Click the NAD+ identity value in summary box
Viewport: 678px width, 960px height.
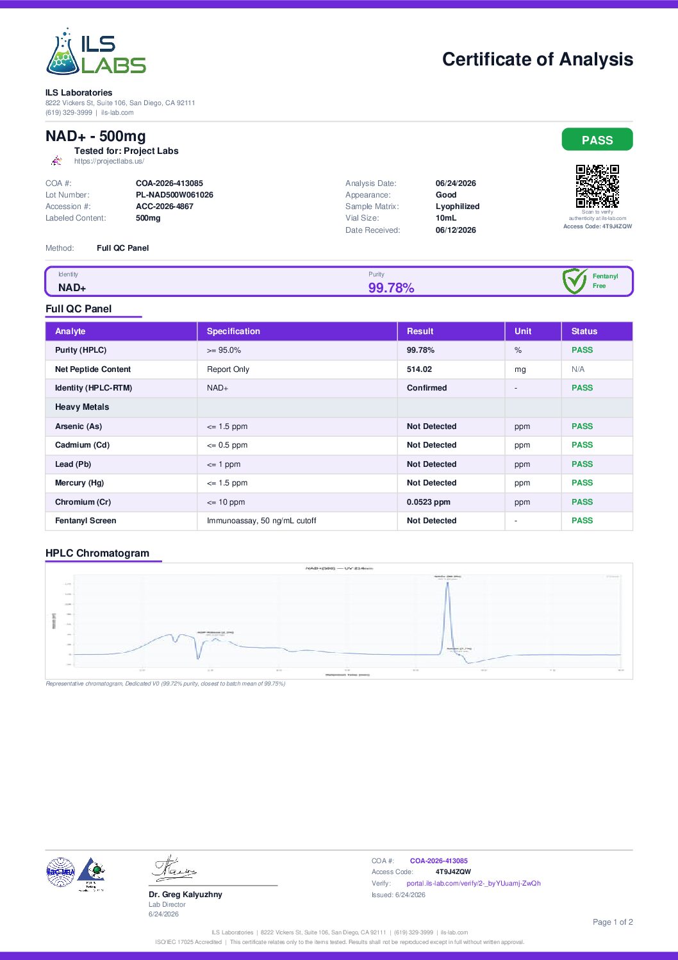coord(72,288)
